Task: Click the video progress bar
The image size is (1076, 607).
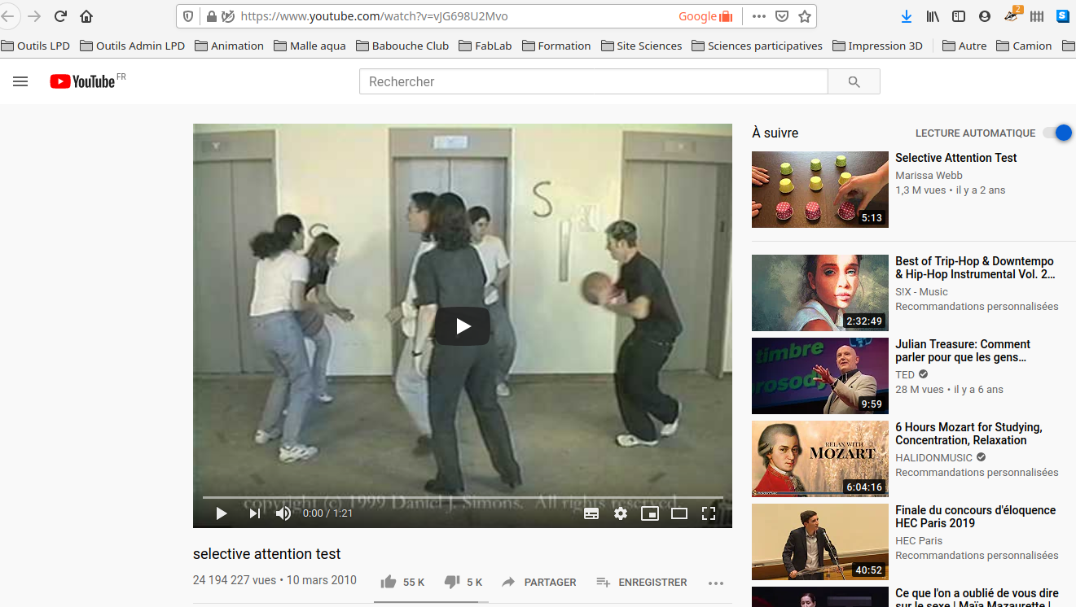Action: (463, 497)
